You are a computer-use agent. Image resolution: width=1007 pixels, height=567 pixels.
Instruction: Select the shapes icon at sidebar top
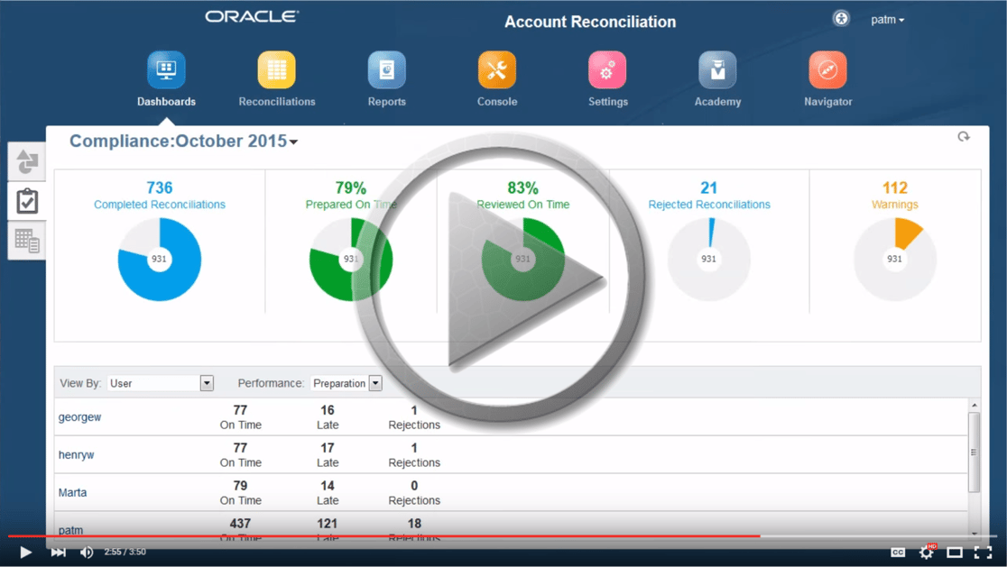pos(26,160)
